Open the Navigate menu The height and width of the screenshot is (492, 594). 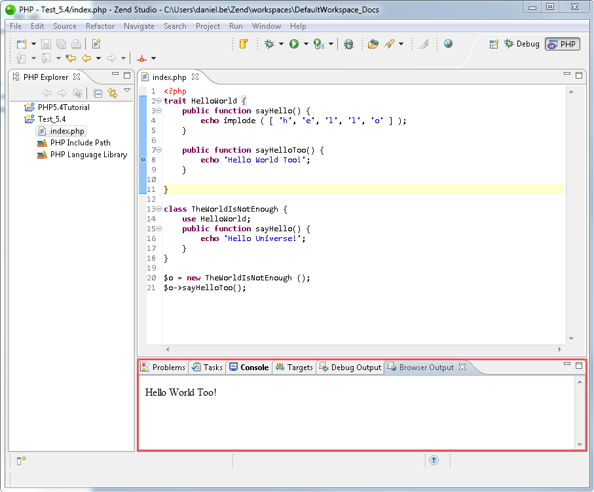pos(139,26)
